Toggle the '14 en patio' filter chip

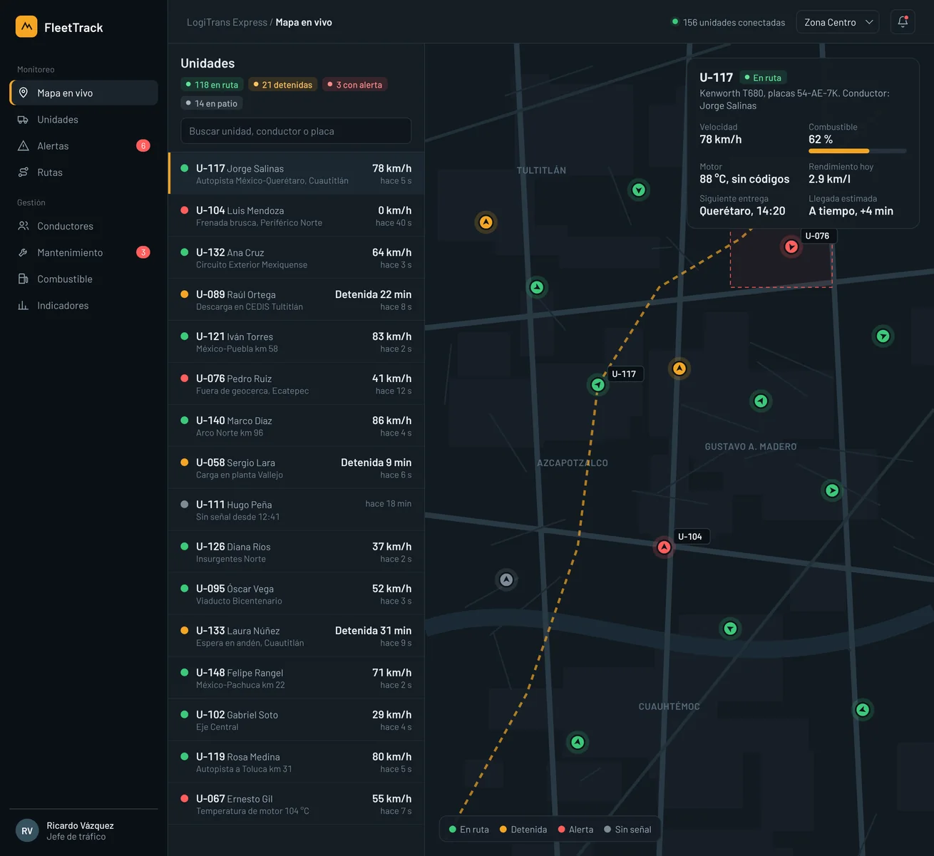pos(212,103)
